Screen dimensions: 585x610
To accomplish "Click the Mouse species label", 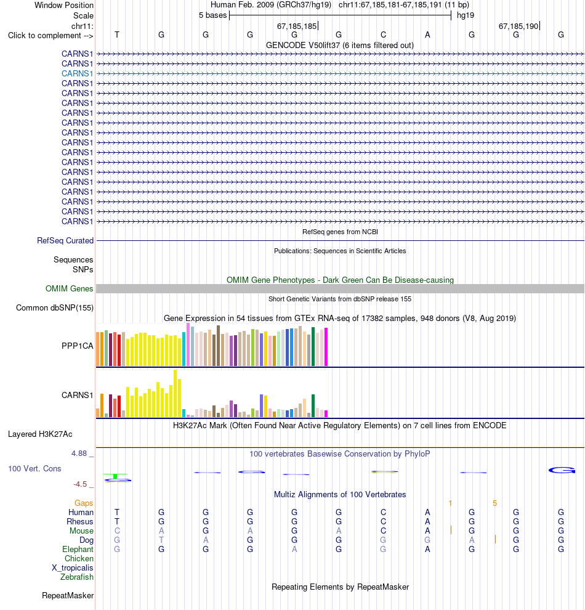I will [x=81, y=531].
